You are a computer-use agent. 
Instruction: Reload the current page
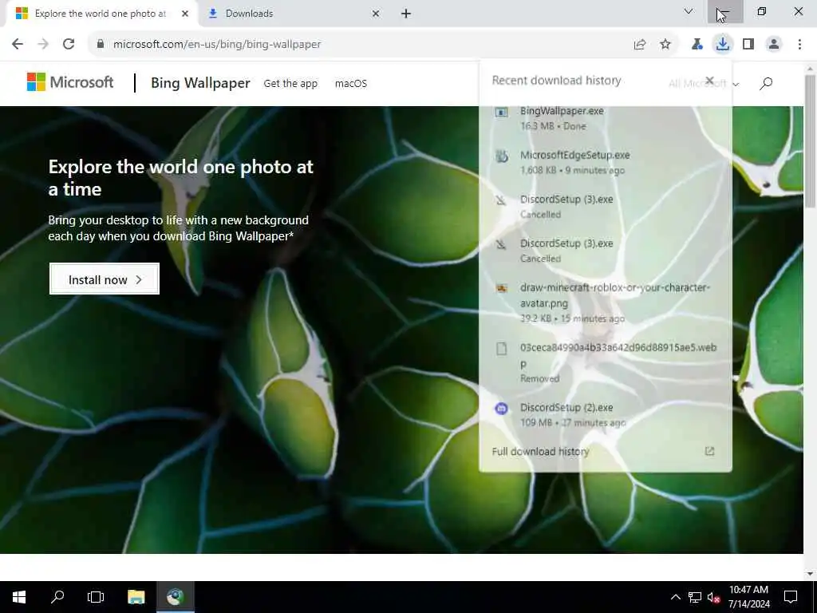coord(69,45)
